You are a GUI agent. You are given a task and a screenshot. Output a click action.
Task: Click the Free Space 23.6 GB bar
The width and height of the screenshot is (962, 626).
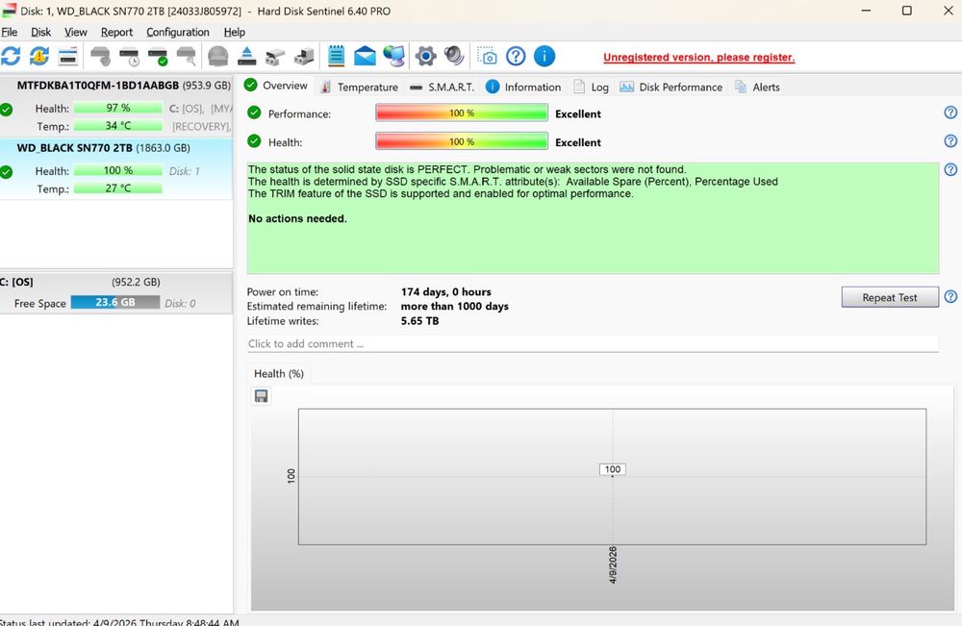[x=115, y=302]
